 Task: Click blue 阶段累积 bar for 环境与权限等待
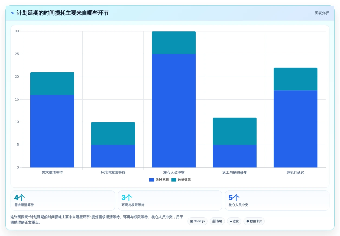click(113, 156)
